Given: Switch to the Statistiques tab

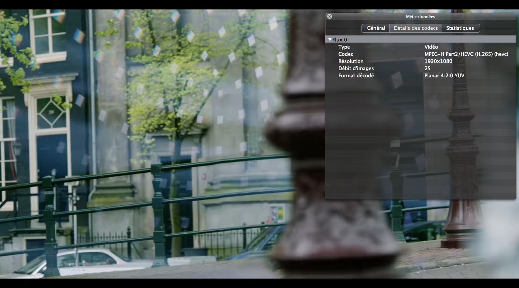Looking at the screenshot, I should [x=460, y=28].
